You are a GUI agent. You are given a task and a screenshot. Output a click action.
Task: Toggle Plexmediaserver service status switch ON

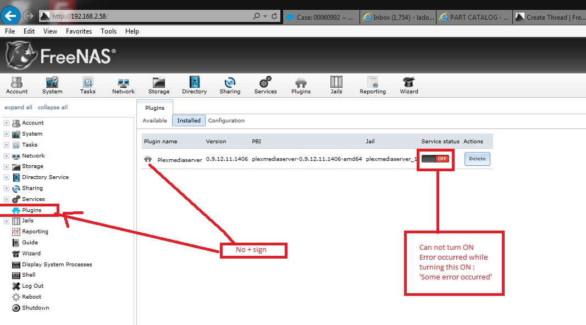(x=435, y=159)
